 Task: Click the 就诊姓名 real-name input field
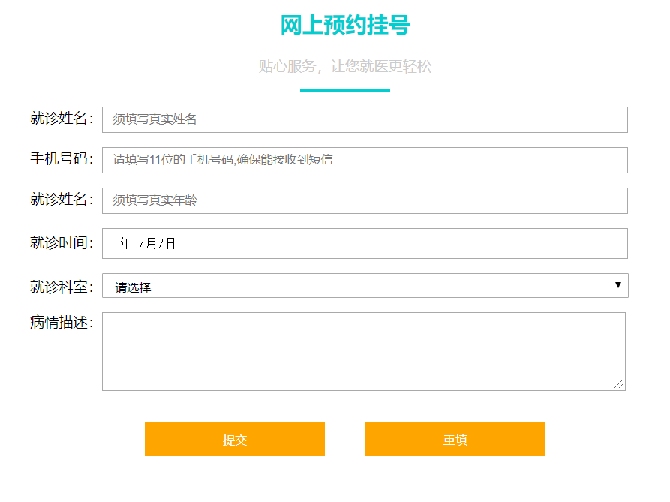pyautogui.click(x=365, y=119)
